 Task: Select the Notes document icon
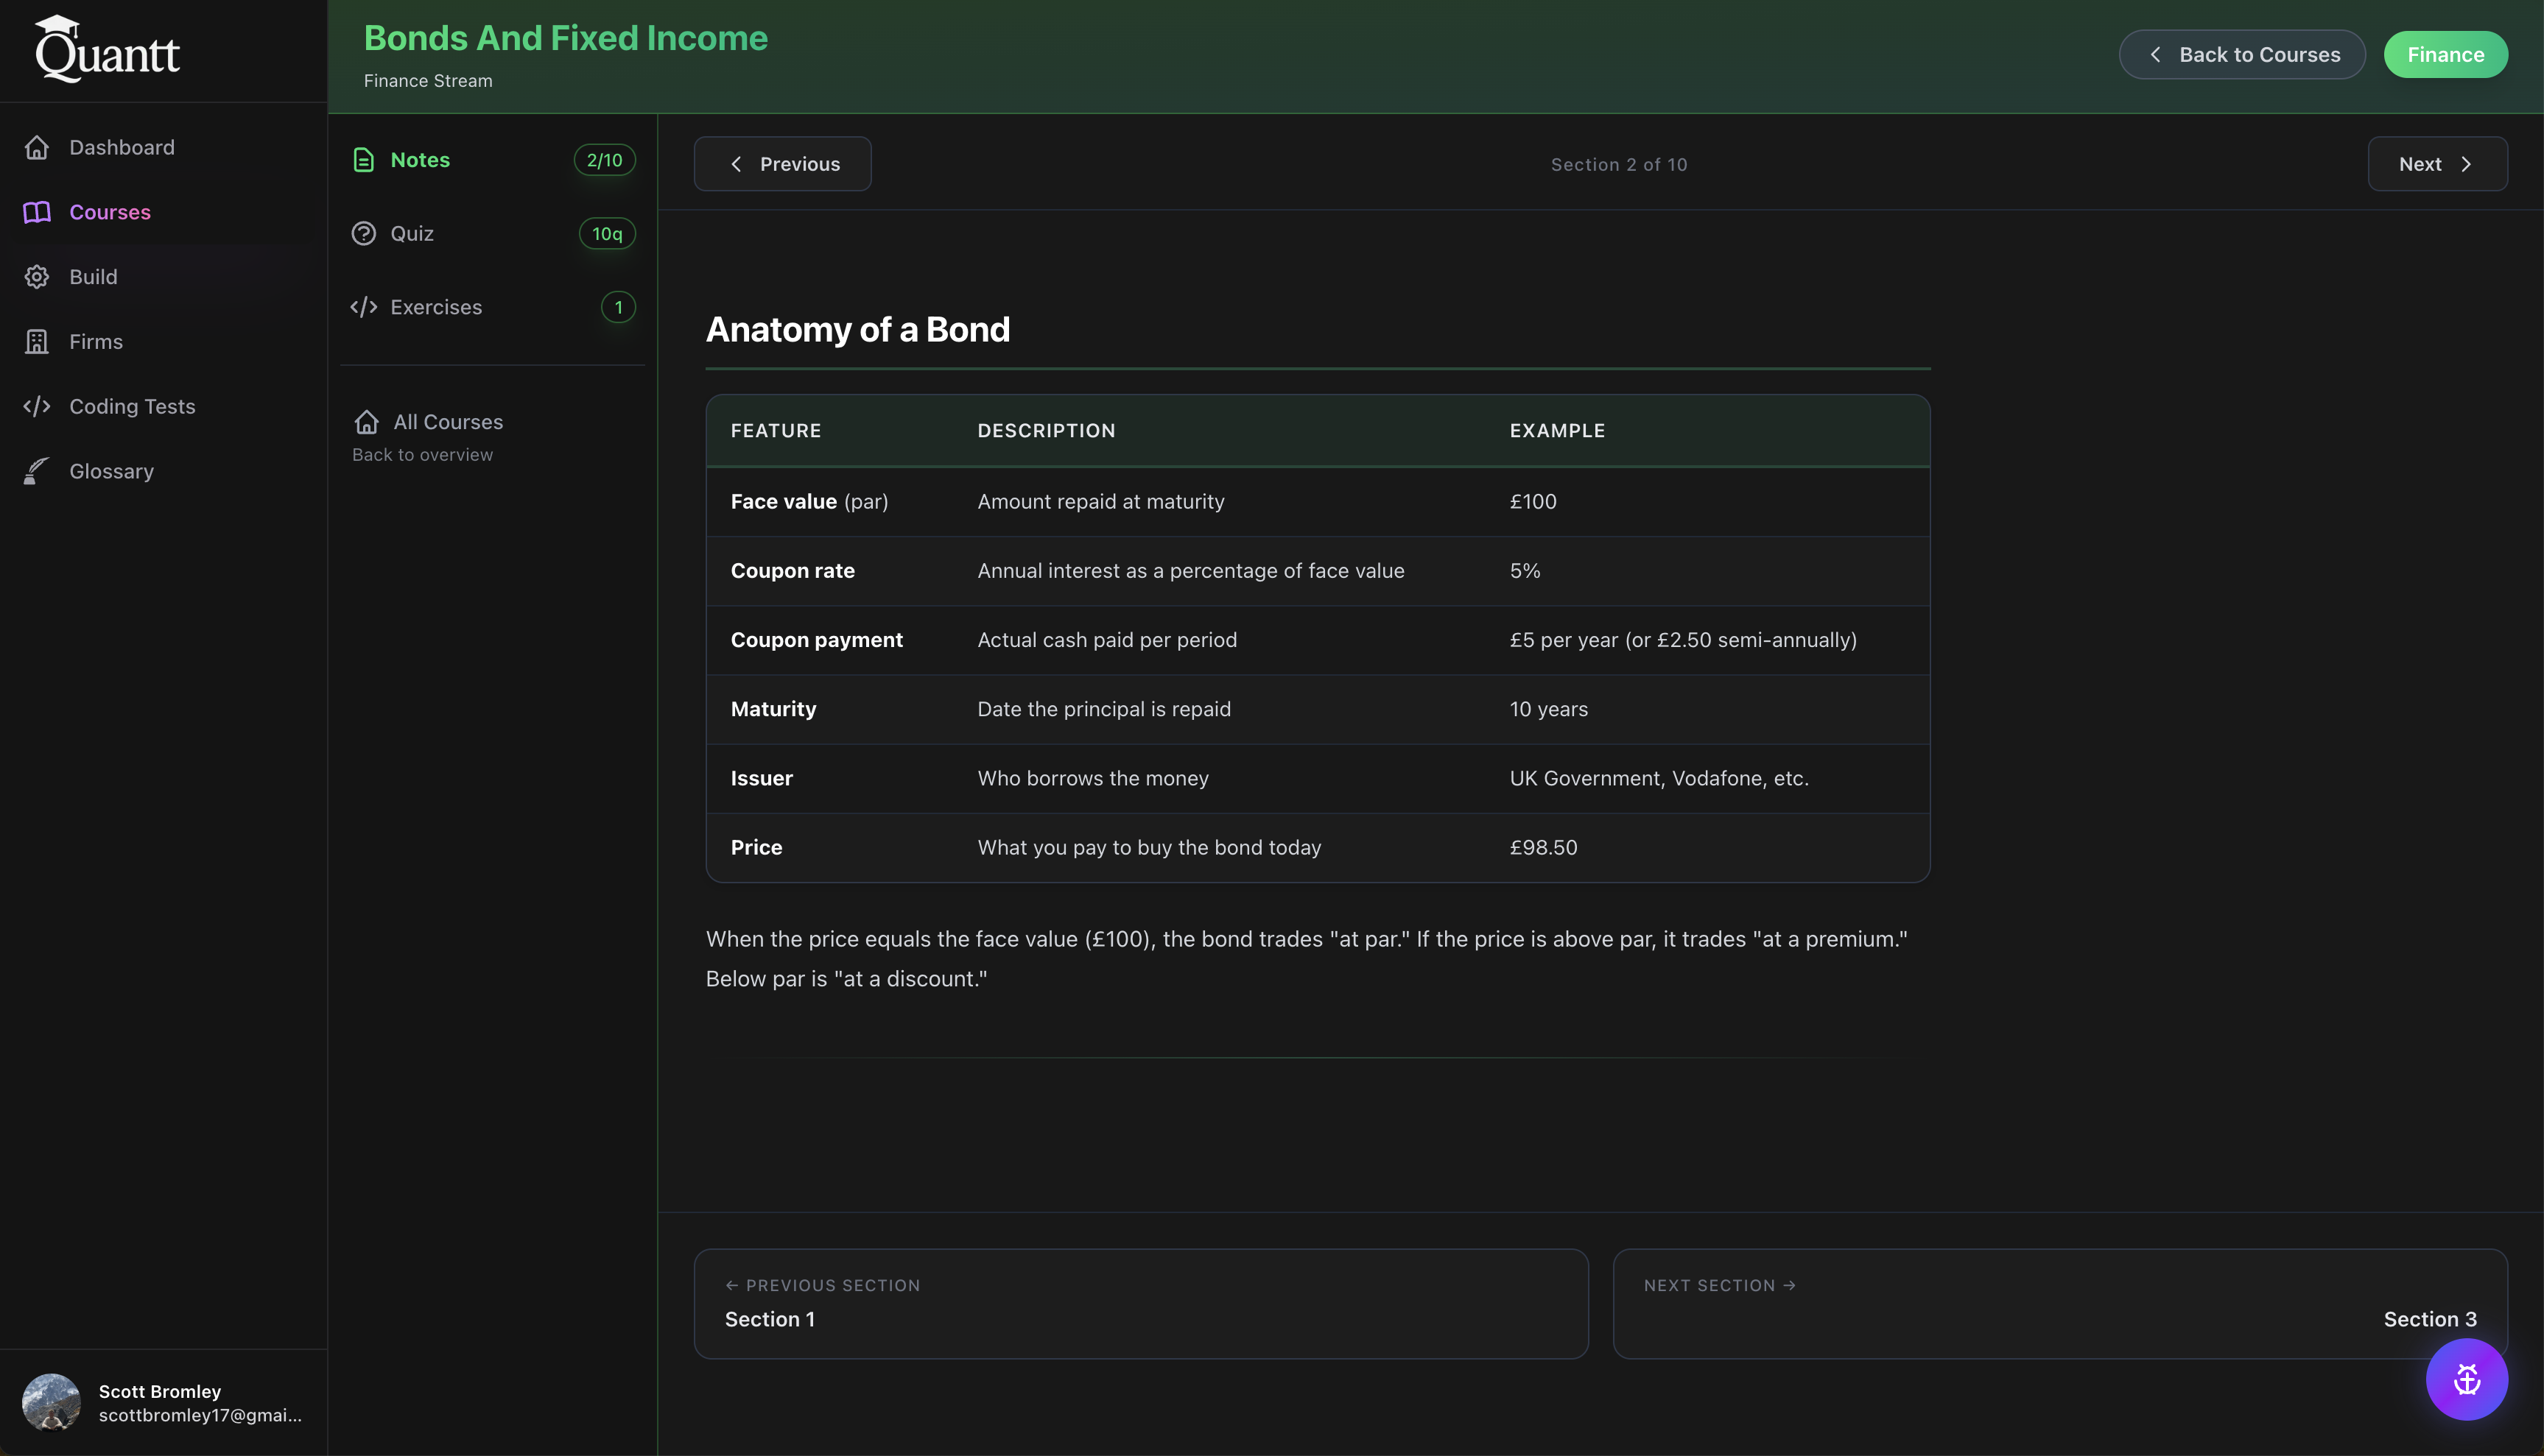(x=363, y=159)
